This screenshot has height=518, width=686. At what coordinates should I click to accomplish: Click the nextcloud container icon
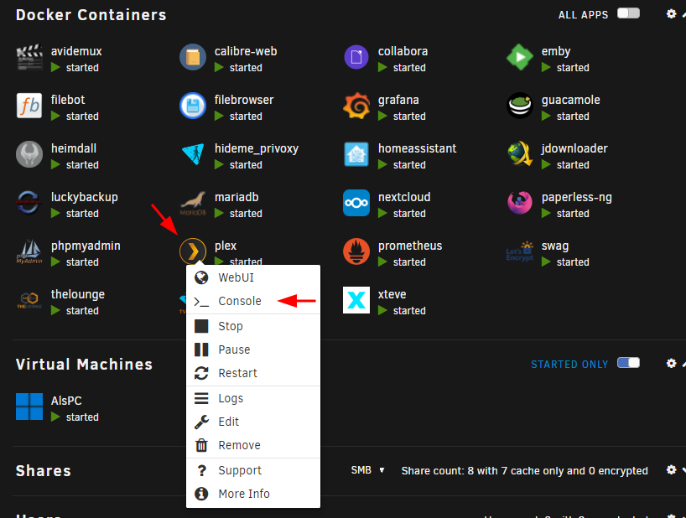[356, 203]
